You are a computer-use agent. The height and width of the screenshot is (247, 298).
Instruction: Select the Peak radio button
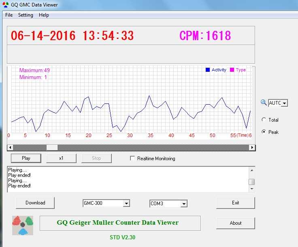pyautogui.click(x=264, y=132)
